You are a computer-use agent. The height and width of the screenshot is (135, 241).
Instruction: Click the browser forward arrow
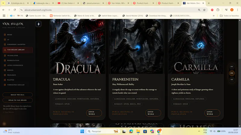[9, 10]
